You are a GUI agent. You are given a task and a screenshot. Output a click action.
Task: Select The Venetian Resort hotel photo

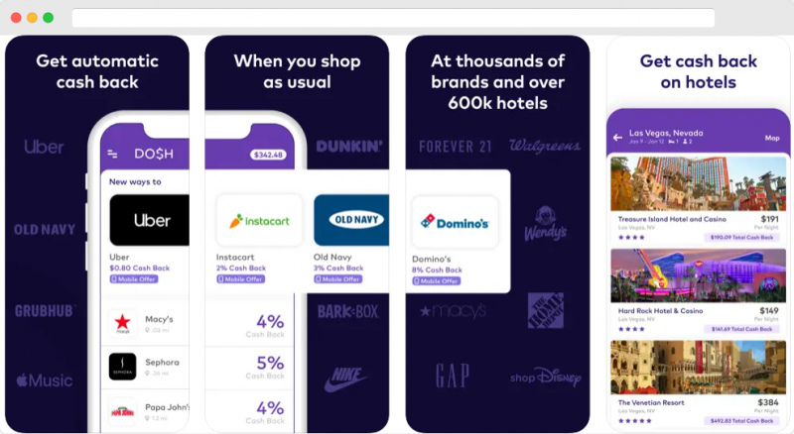coord(699,368)
